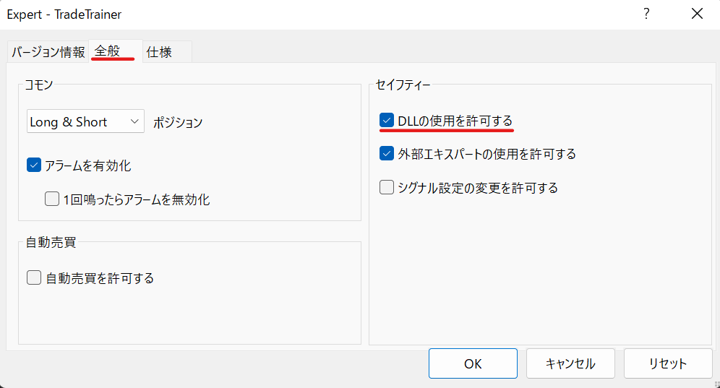Uncheck DLLの使用を許可する

pyautogui.click(x=387, y=121)
